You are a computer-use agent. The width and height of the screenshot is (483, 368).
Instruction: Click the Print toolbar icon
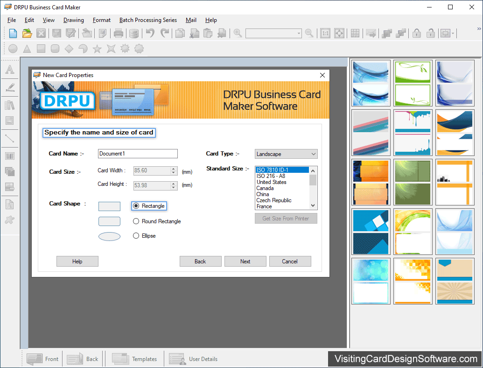pos(118,33)
